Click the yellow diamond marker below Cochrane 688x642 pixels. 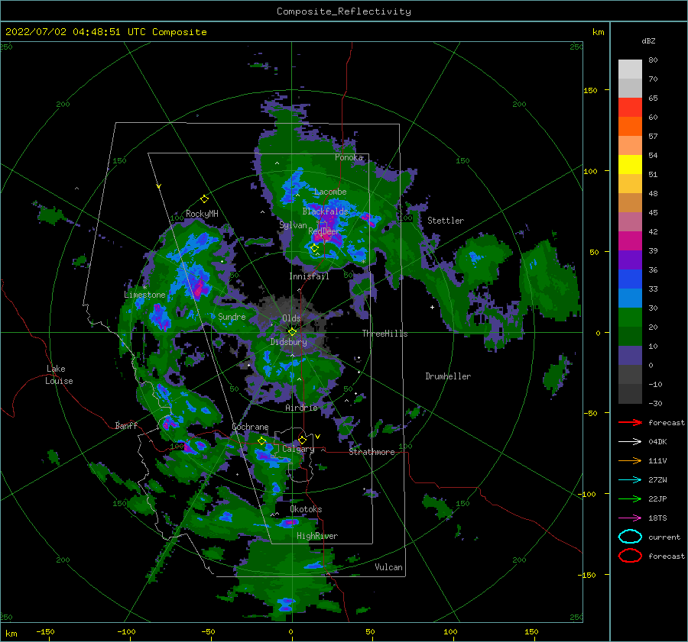pyautogui.click(x=262, y=441)
